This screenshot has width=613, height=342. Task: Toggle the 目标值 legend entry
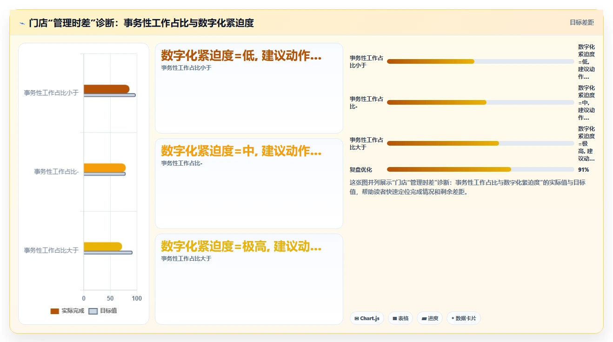pos(103,311)
